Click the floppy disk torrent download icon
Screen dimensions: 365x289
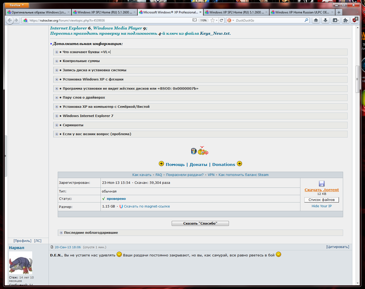pyautogui.click(x=321, y=184)
